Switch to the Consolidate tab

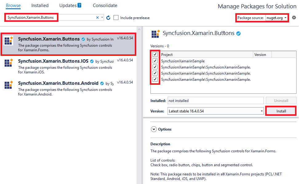(105, 6)
